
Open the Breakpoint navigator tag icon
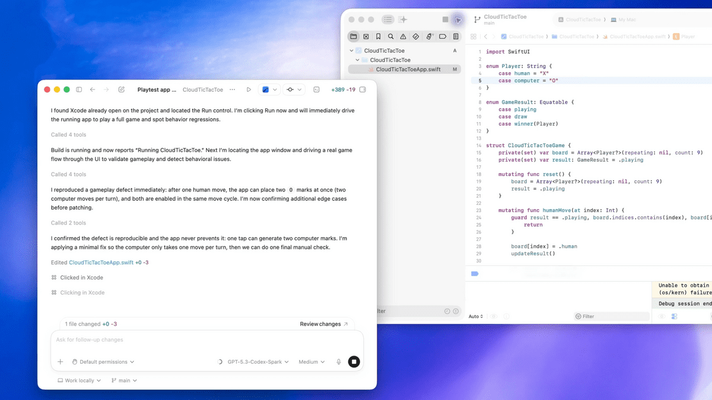point(443,36)
